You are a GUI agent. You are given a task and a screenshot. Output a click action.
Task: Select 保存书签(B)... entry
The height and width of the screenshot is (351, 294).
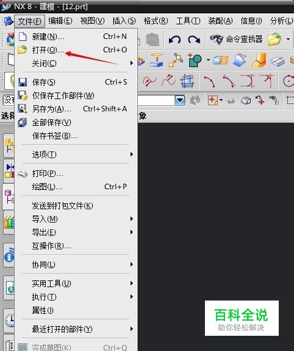pyautogui.click(x=76, y=136)
